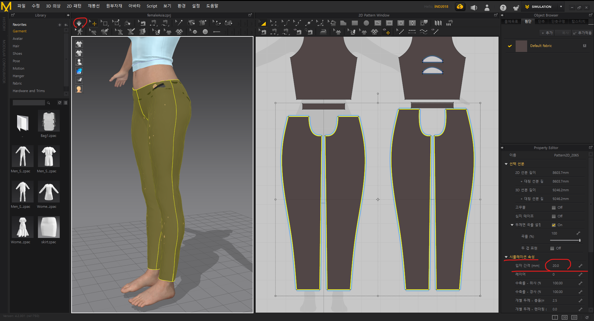Viewport: 594px width, 321px height.
Task: Select the Rectangle pattern tool
Action: [355, 23]
